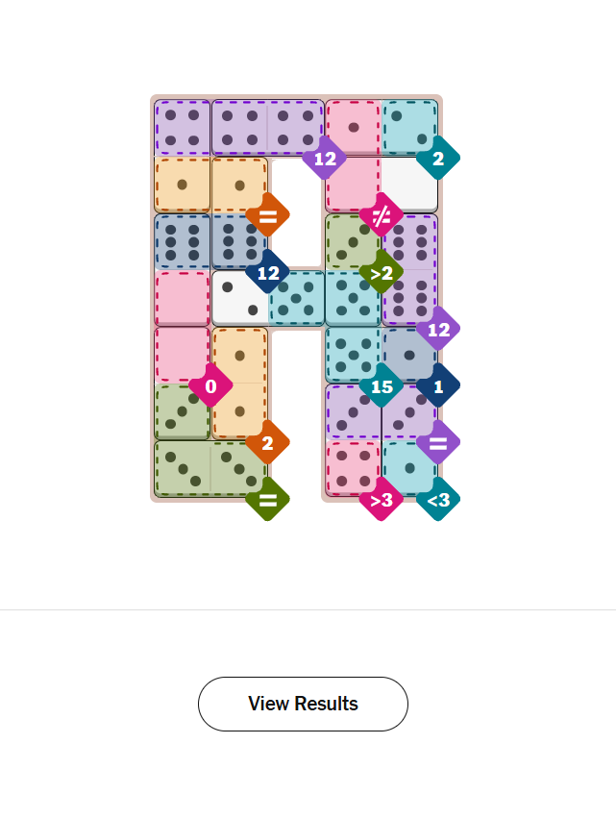The width and height of the screenshot is (616, 818).
Task: Click the navy diamond badge labeled 12
Action: click(268, 272)
